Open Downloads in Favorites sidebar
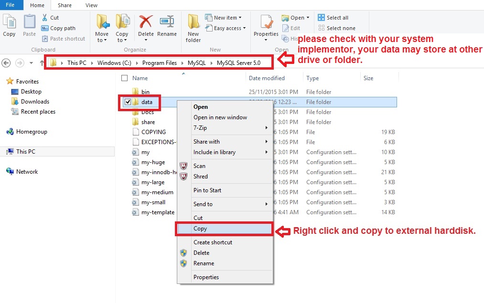Screen dimensions: 484x303 (x=35, y=102)
